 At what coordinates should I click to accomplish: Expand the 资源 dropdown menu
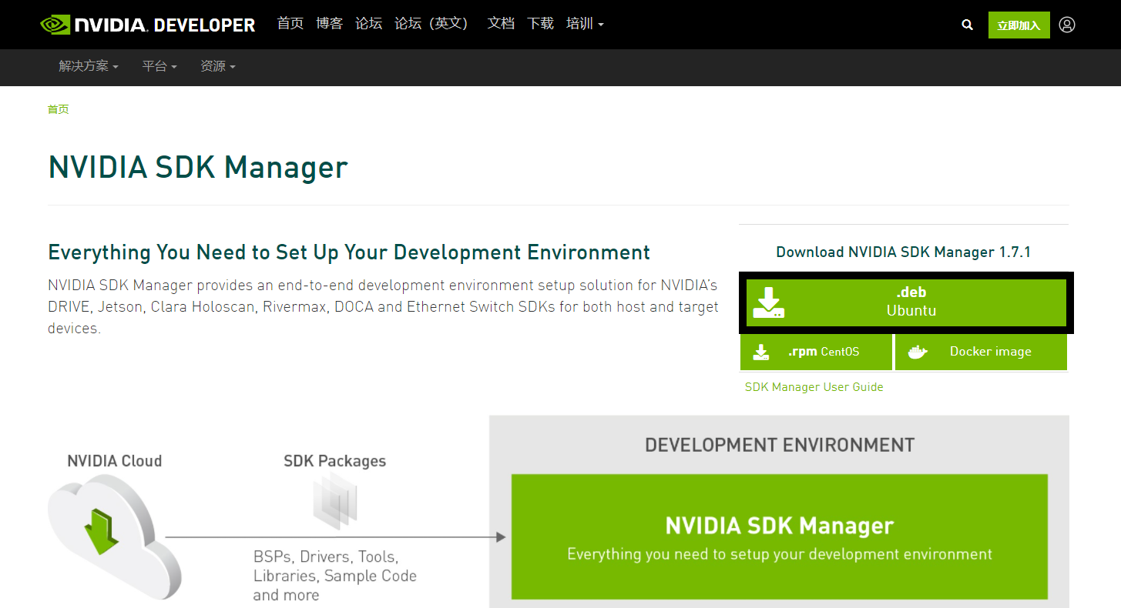[218, 66]
